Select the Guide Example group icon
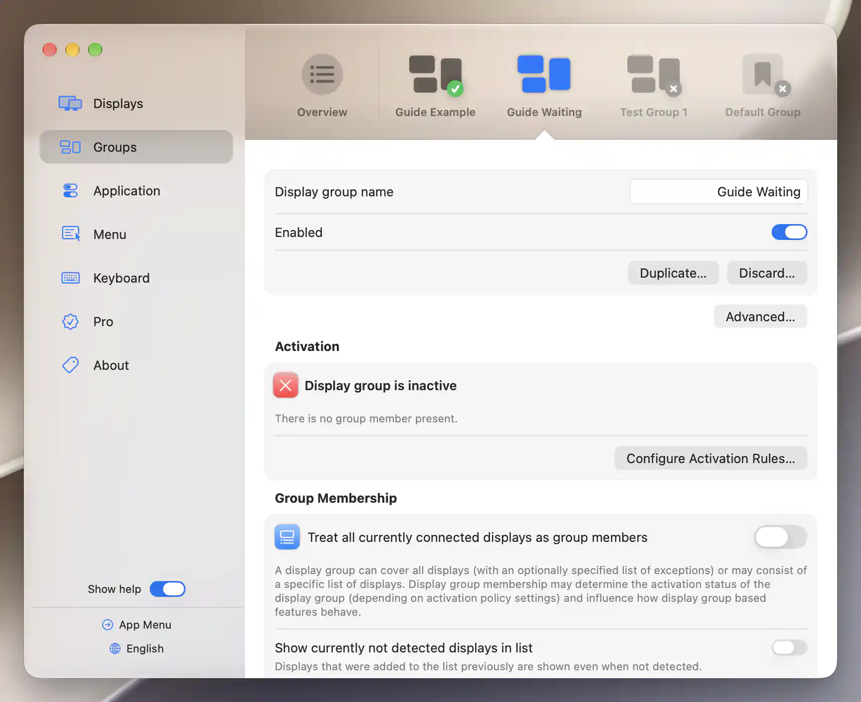861x702 pixels. [x=435, y=75]
